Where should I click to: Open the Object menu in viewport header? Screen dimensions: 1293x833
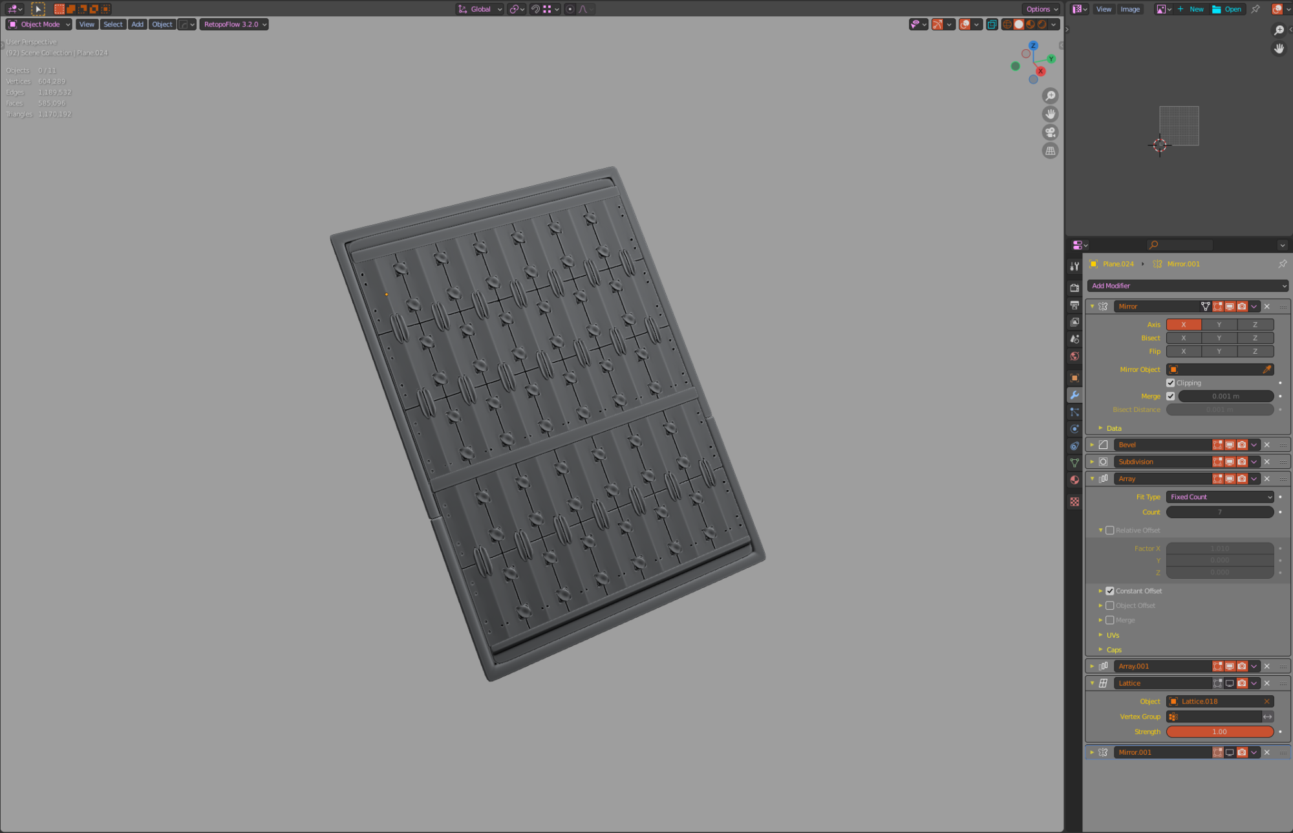point(162,25)
